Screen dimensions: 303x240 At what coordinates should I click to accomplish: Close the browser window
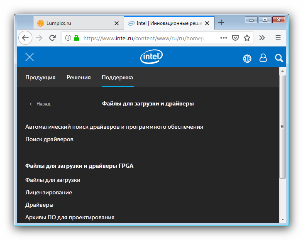click(279, 20)
